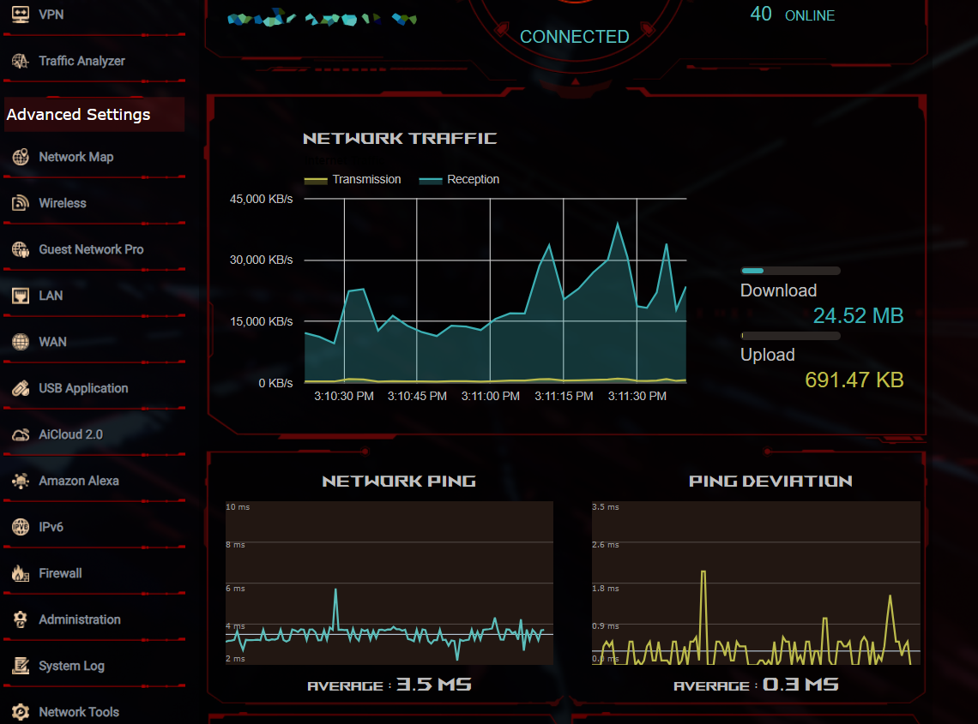Click the Amazon Alexa icon
The image size is (978, 724).
pyautogui.click(x=21, y=481)
